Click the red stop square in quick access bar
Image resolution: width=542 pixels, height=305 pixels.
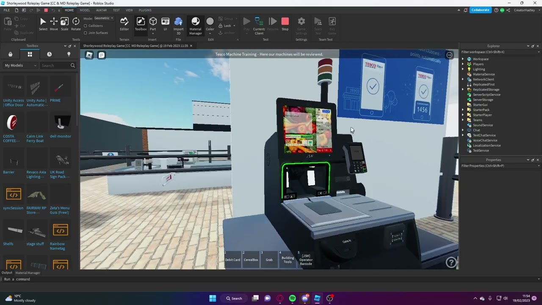[x=46, y=10]
